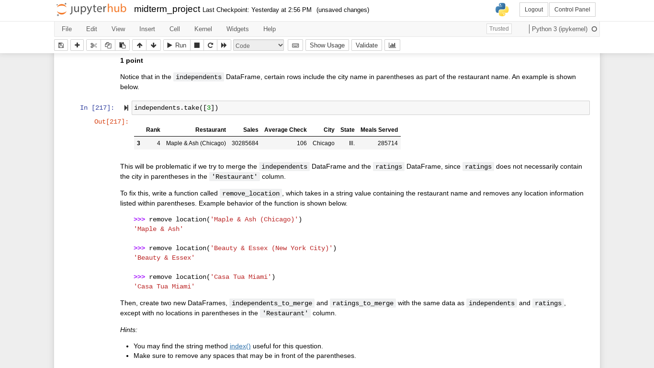Restart kernel and run all cells
This screenshot has height=368, width=654.
coord(224,45)
